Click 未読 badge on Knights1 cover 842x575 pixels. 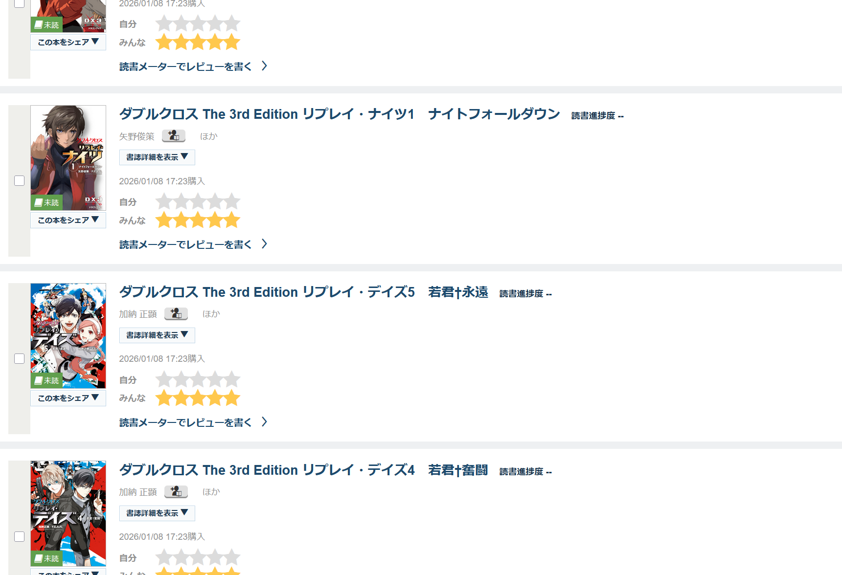coord(46,202)
